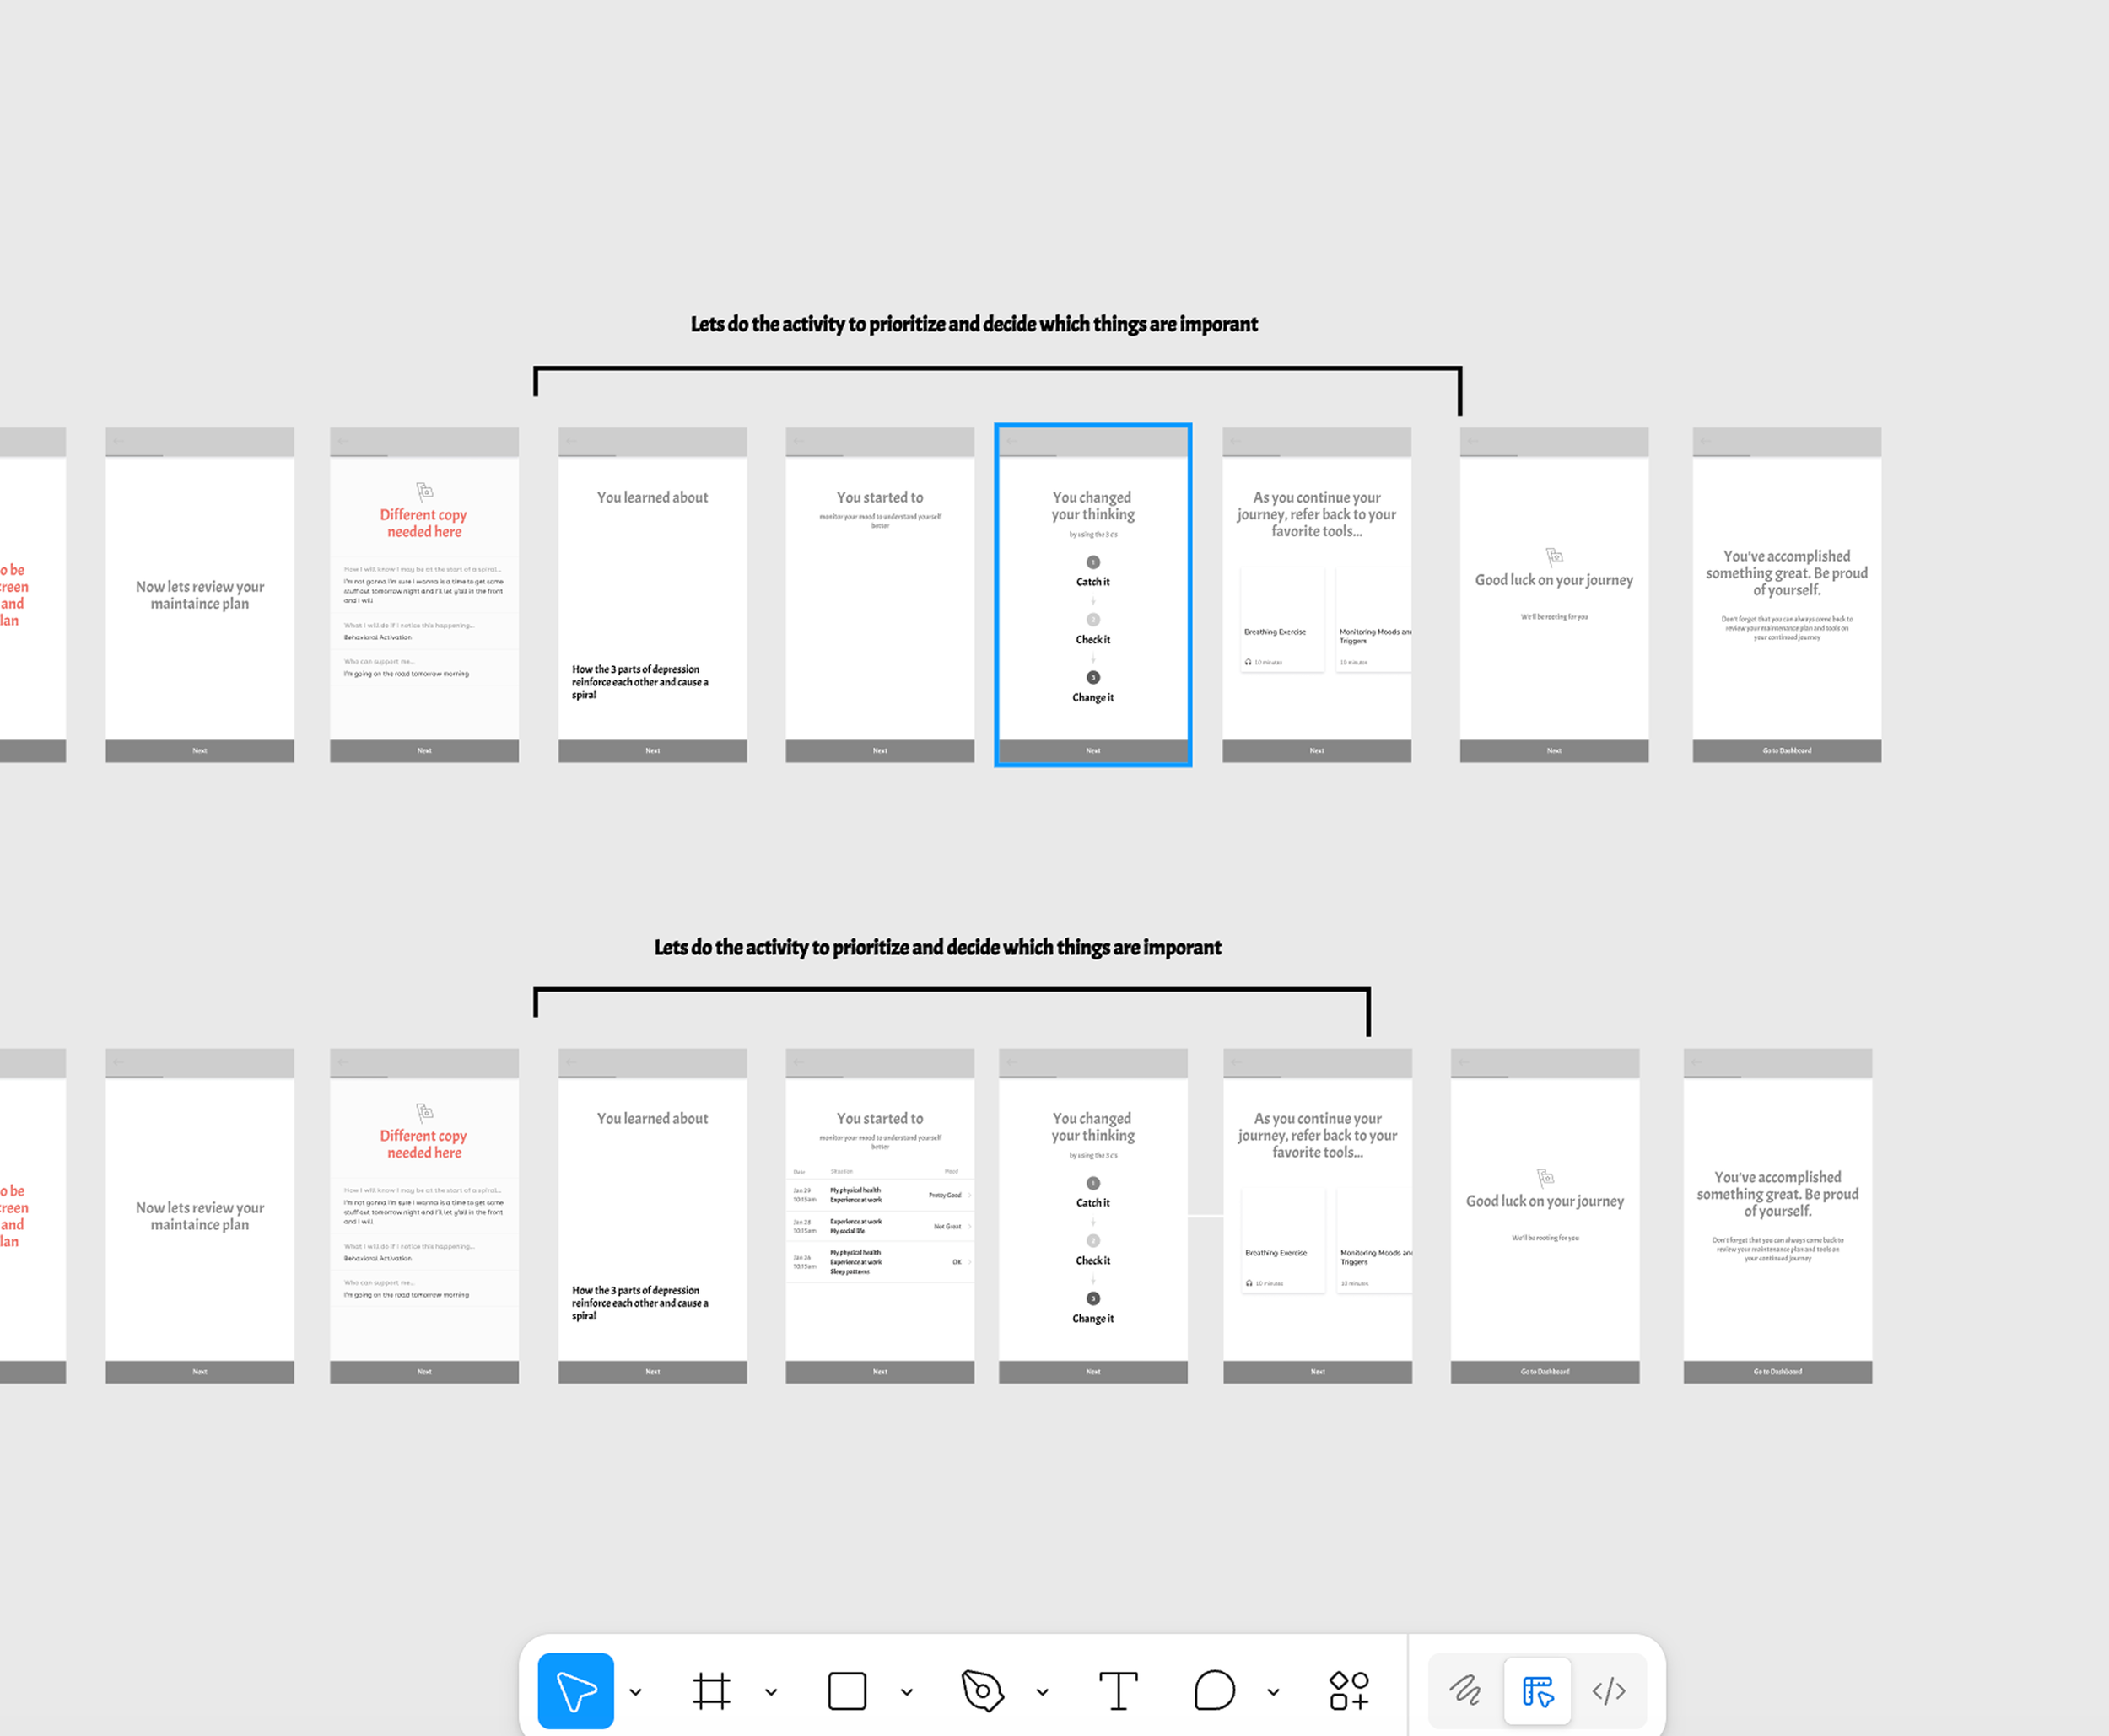2109x1736 pixels.
Task: Select the Frame tool
Action: click(711, 1691)
